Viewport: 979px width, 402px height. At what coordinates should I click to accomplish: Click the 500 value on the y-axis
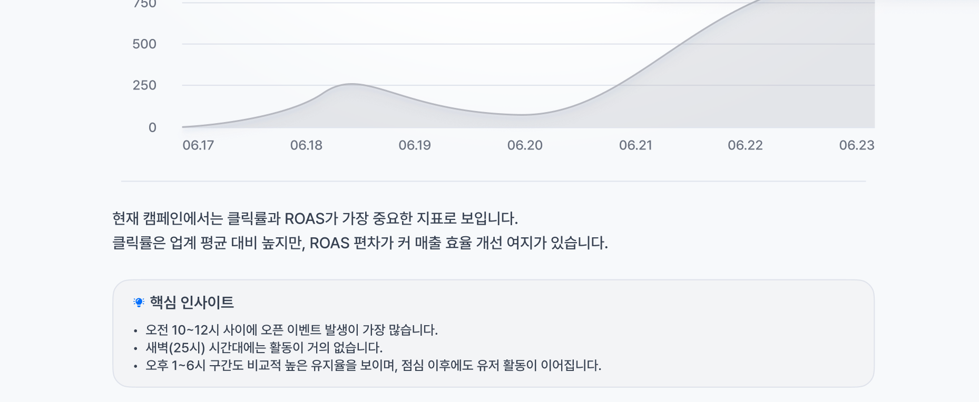[x=144, y=44]
